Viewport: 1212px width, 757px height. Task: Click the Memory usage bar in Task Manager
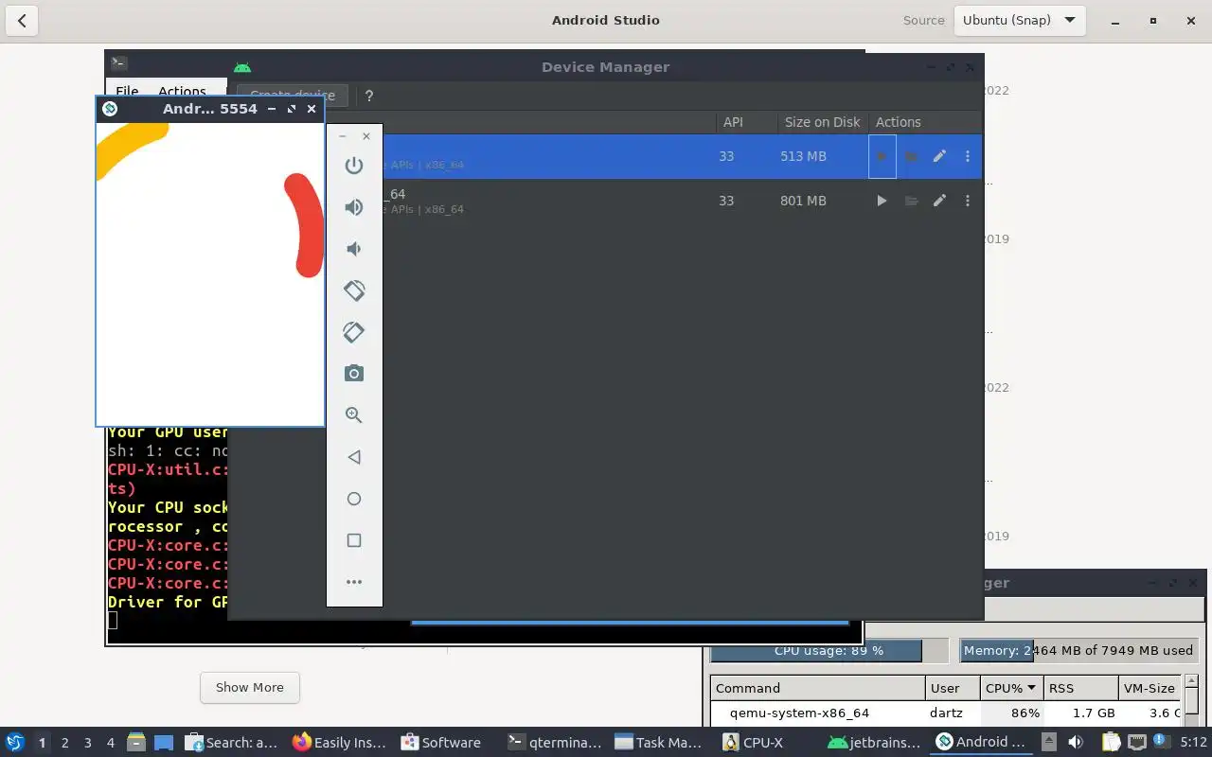click(x=1078, y=650)
